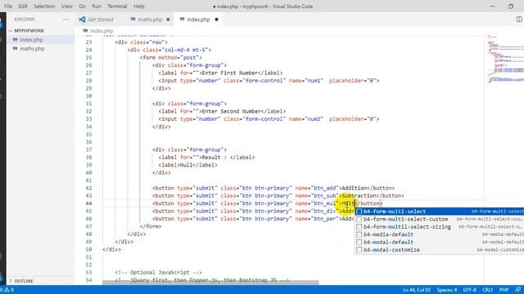
Task: Click name="btn_div" attribute on line 45
Action: (317, 211)
